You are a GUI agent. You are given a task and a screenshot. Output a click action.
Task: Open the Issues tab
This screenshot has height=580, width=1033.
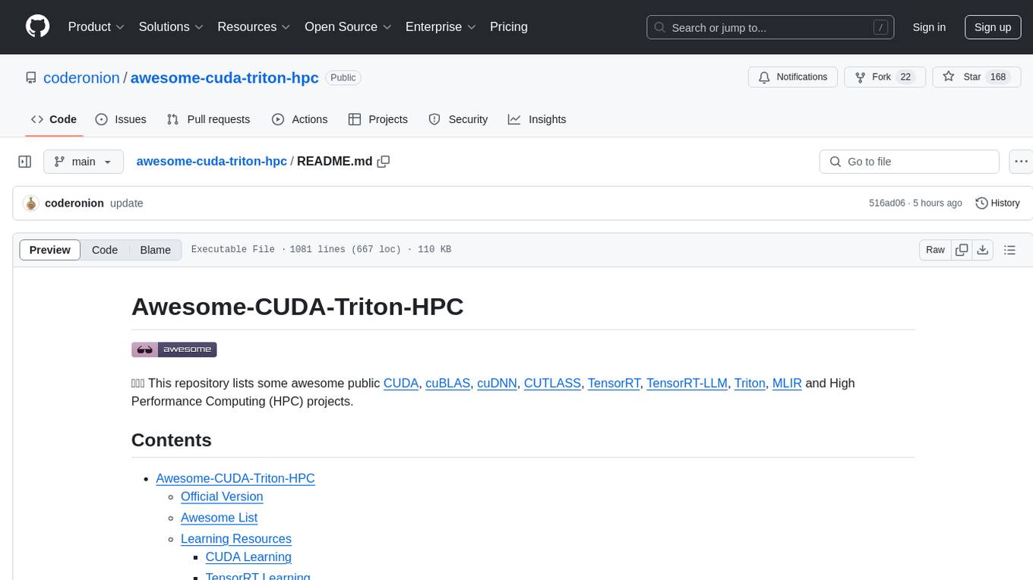click(x=121, y=119)
